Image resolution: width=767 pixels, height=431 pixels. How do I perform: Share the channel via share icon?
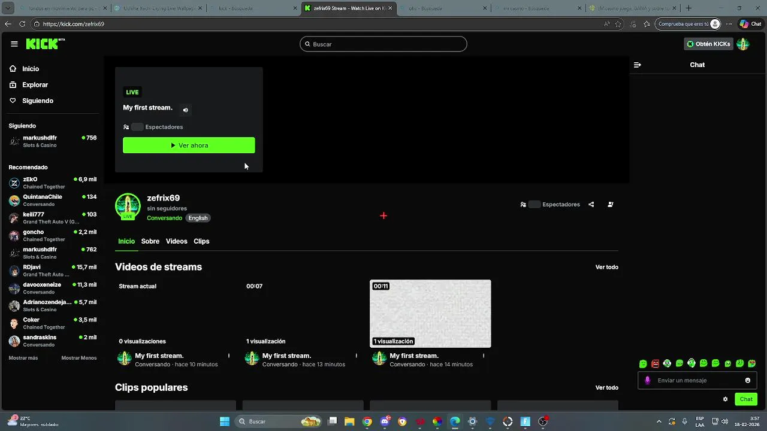click(591, 204)
